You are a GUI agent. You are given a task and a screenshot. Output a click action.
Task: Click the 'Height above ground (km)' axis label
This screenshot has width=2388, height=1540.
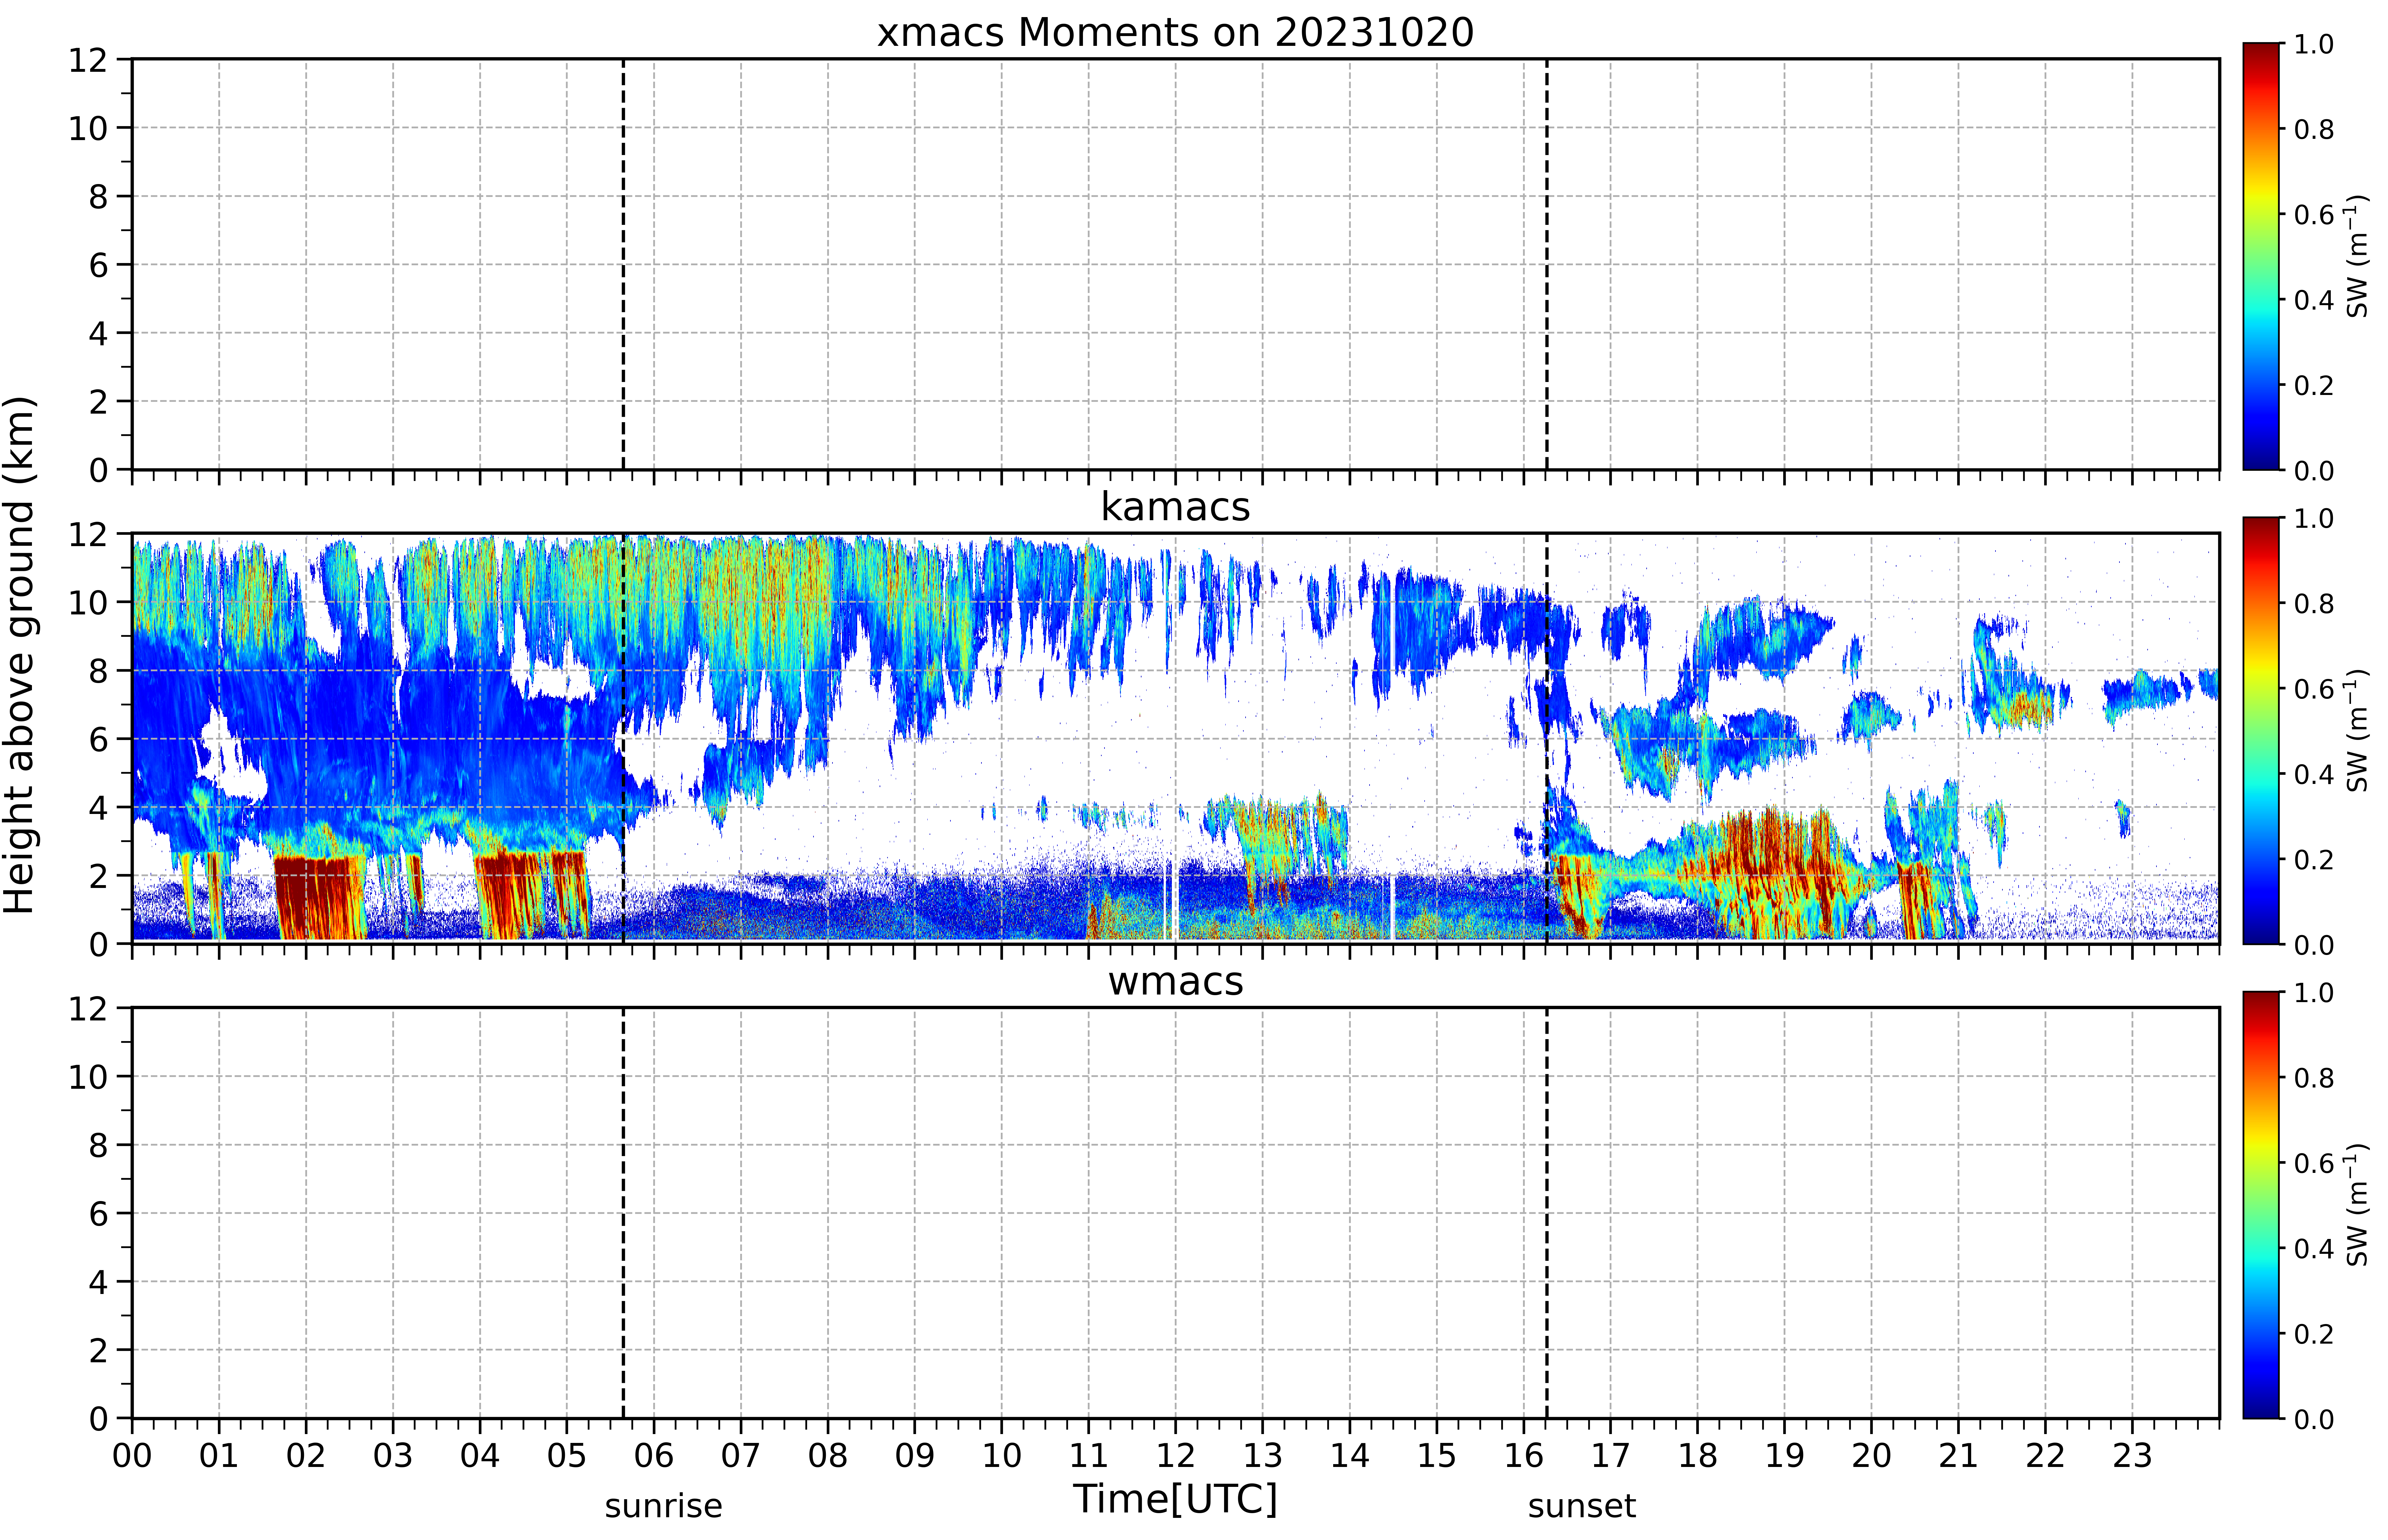tap(20, 655)
